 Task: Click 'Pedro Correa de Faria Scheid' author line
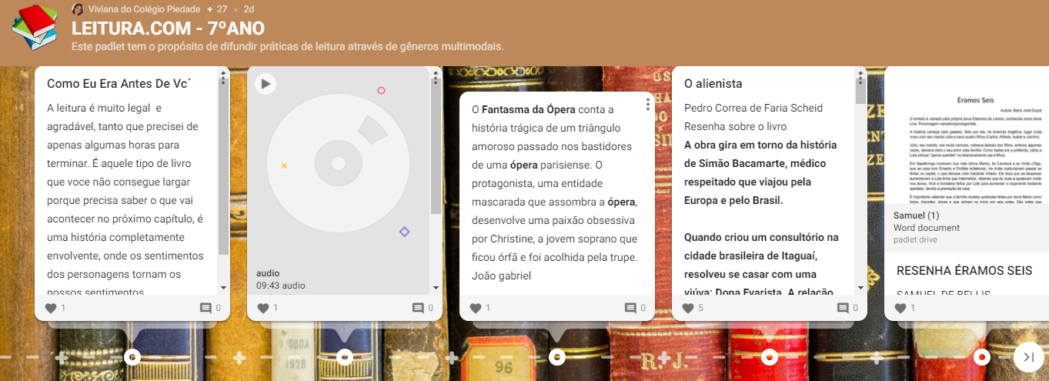(753, 108)
